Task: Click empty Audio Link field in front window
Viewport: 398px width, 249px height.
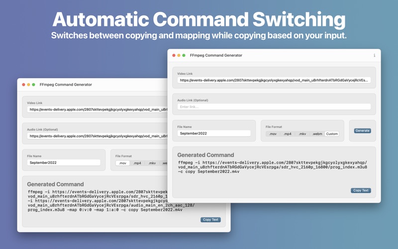Action: [274, 107]
